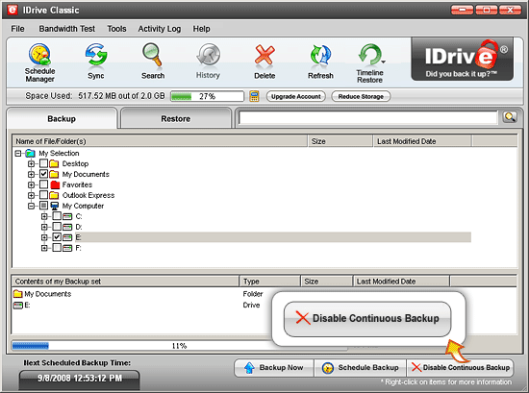Open the File menu
The height and width of the screenshot is (393, 529).
pyautogui.click(x=17, y=29)
